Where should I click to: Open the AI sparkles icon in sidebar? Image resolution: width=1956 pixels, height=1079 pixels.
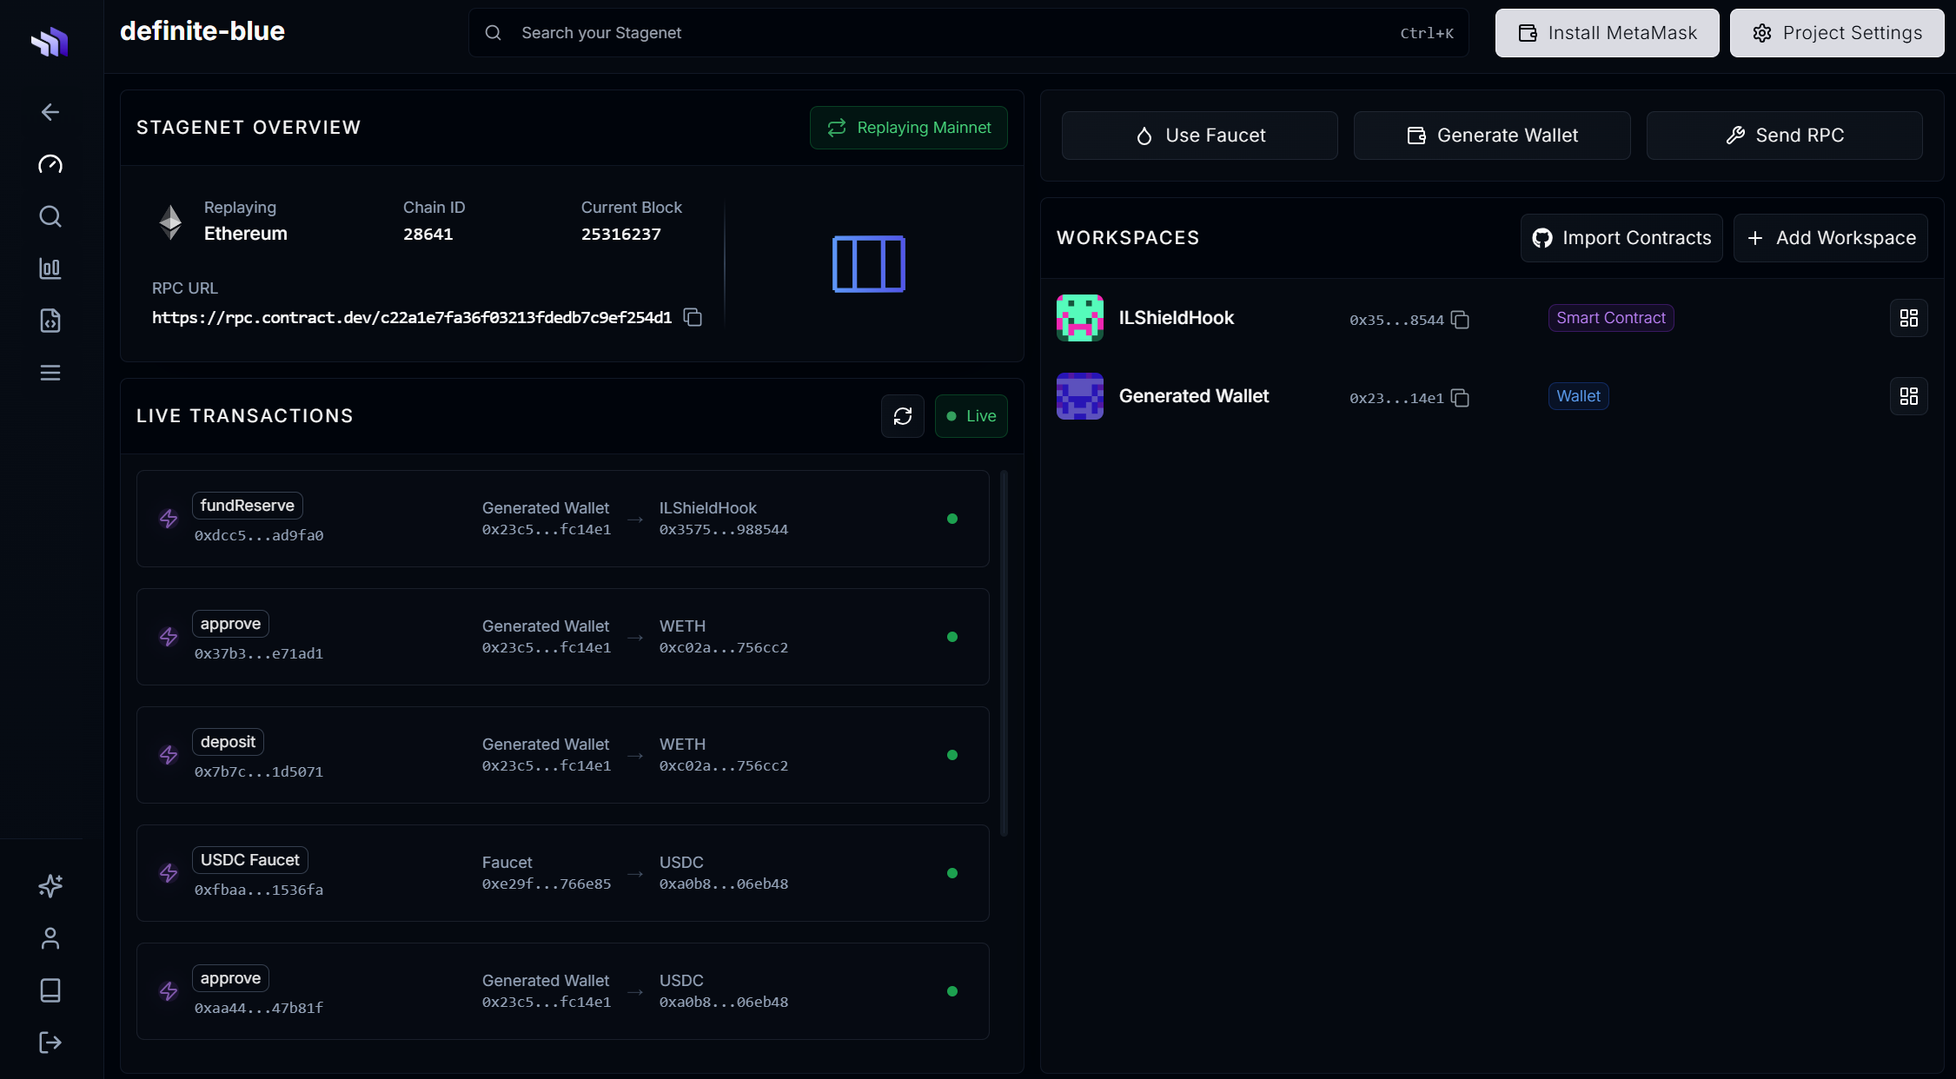coord(50,886)
